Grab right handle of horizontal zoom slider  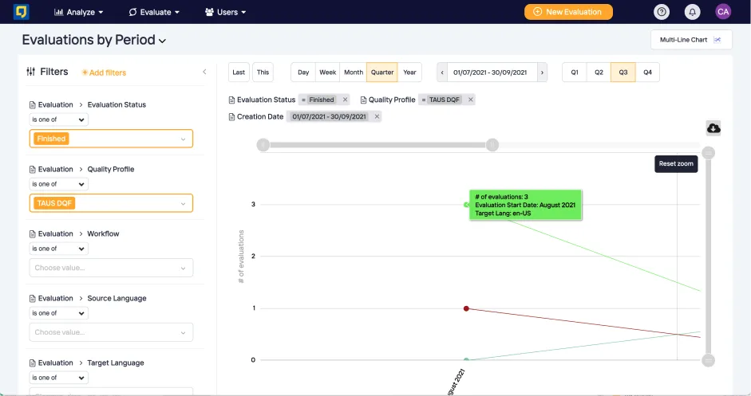point(492,145)
